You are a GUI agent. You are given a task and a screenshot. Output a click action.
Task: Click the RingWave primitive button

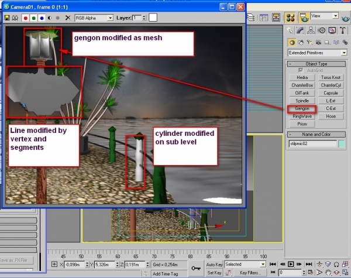pos(302,116)
